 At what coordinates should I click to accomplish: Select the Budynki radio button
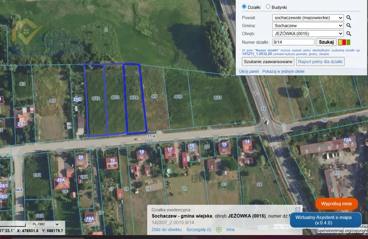[268, 7]
